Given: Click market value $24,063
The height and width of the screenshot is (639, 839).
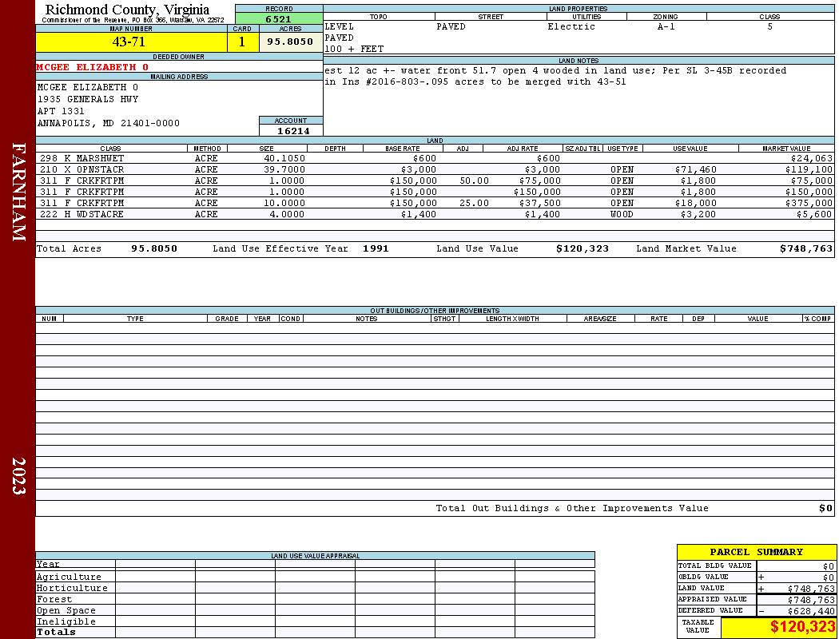Looking at the screenshot, I should tap(812, 158).
